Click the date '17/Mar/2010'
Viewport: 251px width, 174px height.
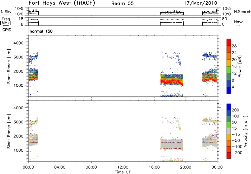[x=200, y=3]
